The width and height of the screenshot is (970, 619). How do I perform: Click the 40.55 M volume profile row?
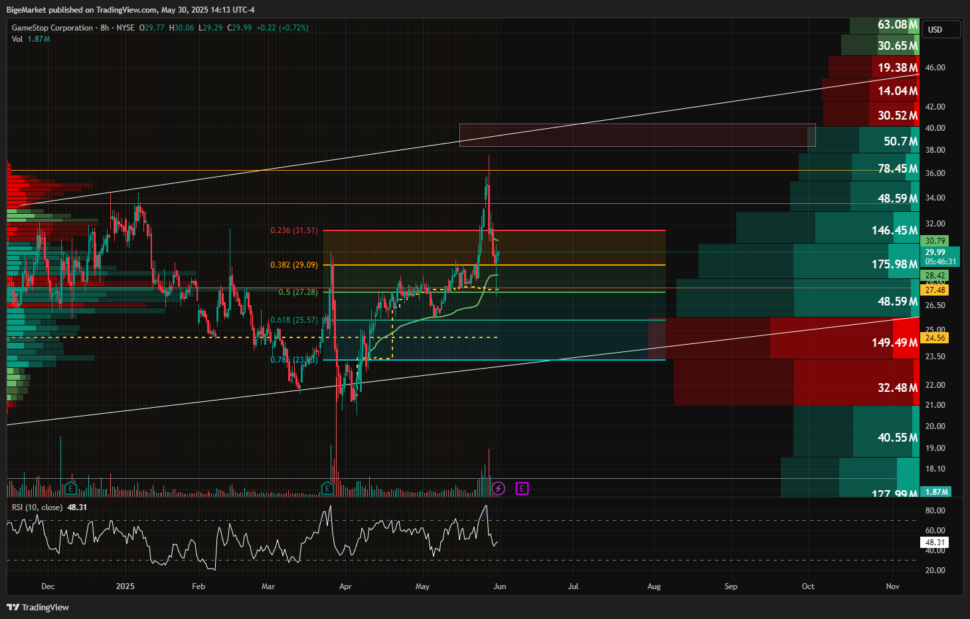point(856,432)
